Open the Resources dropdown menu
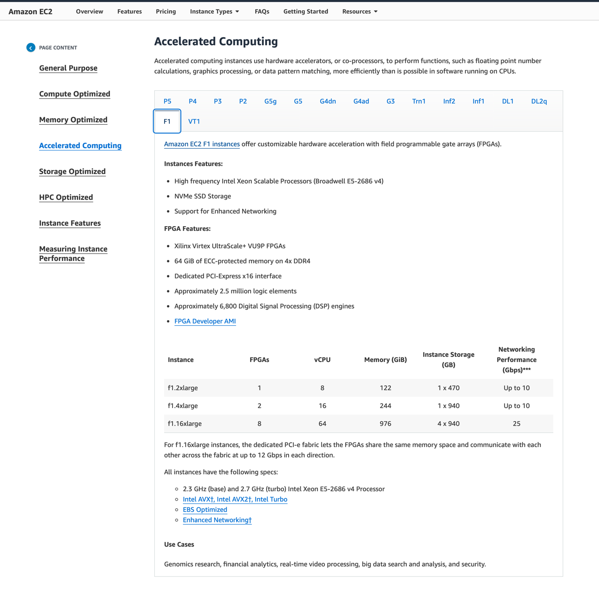The height and width of the screenshot is (598, 599). point(360,11)
